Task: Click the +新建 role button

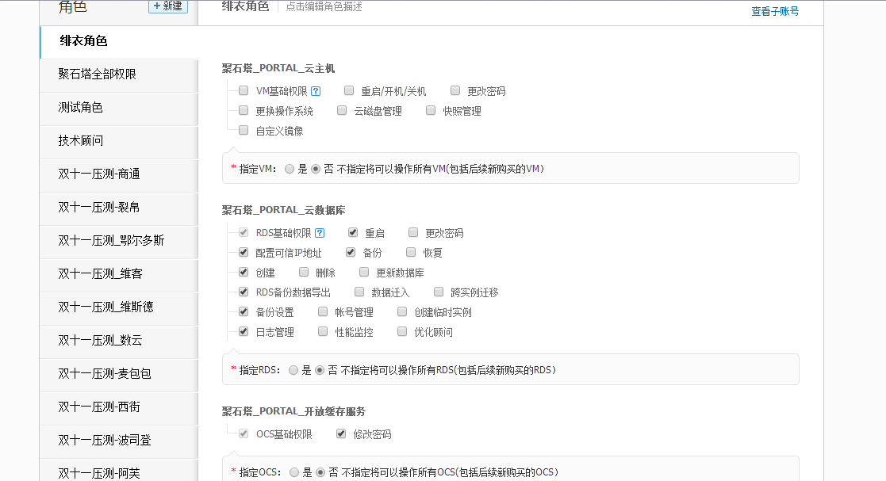Action: pyautogui.click(x=168, y=6)
